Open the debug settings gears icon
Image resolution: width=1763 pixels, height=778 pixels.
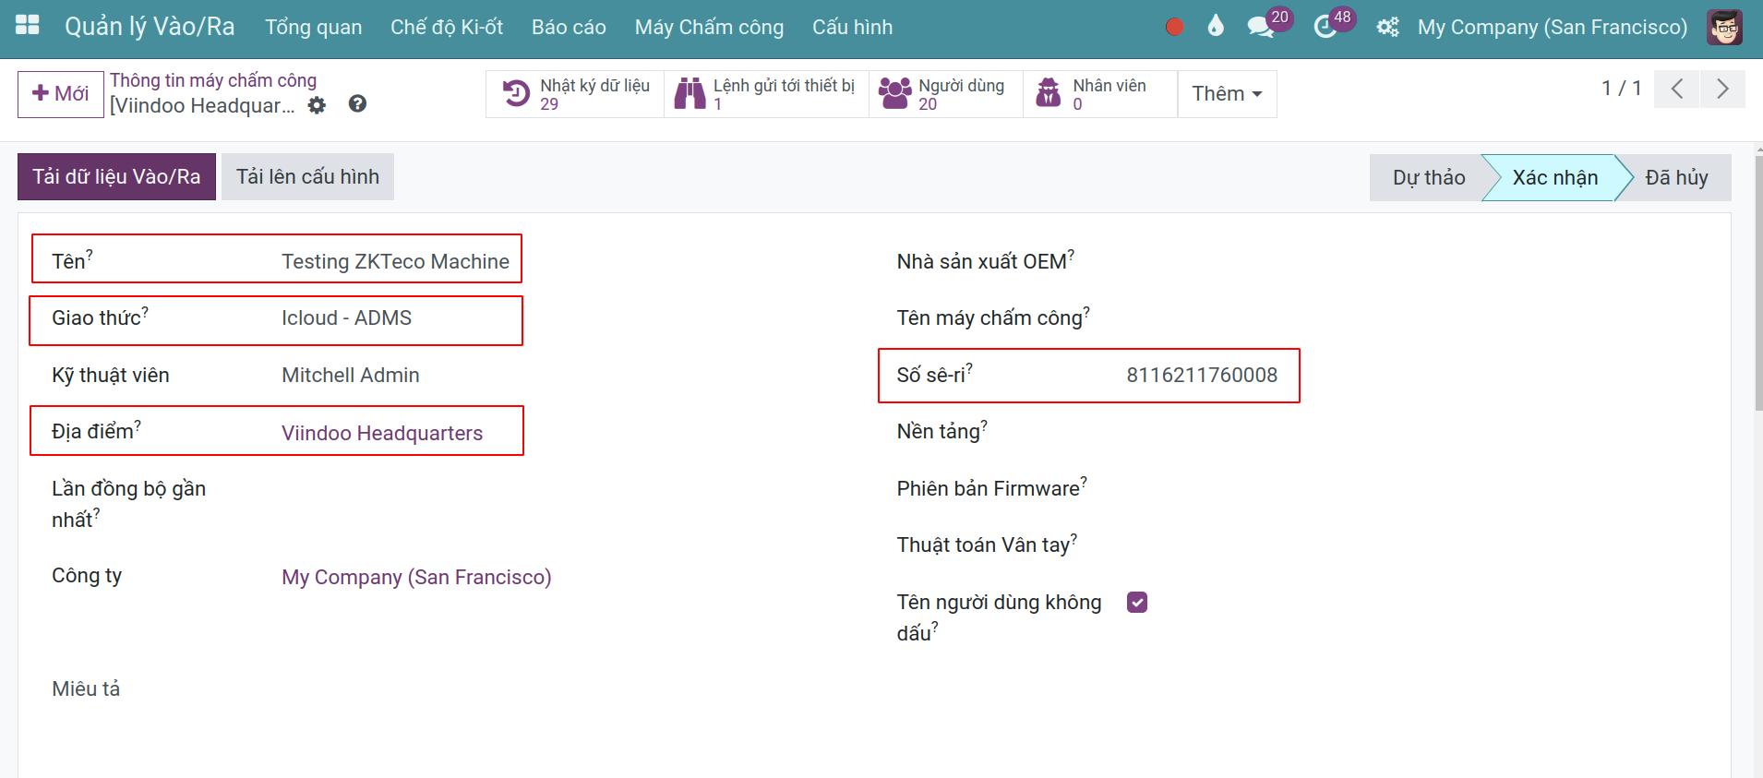[1387, 28]
